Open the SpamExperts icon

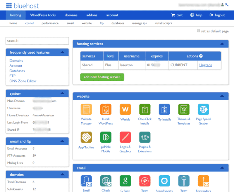point(164,181)
